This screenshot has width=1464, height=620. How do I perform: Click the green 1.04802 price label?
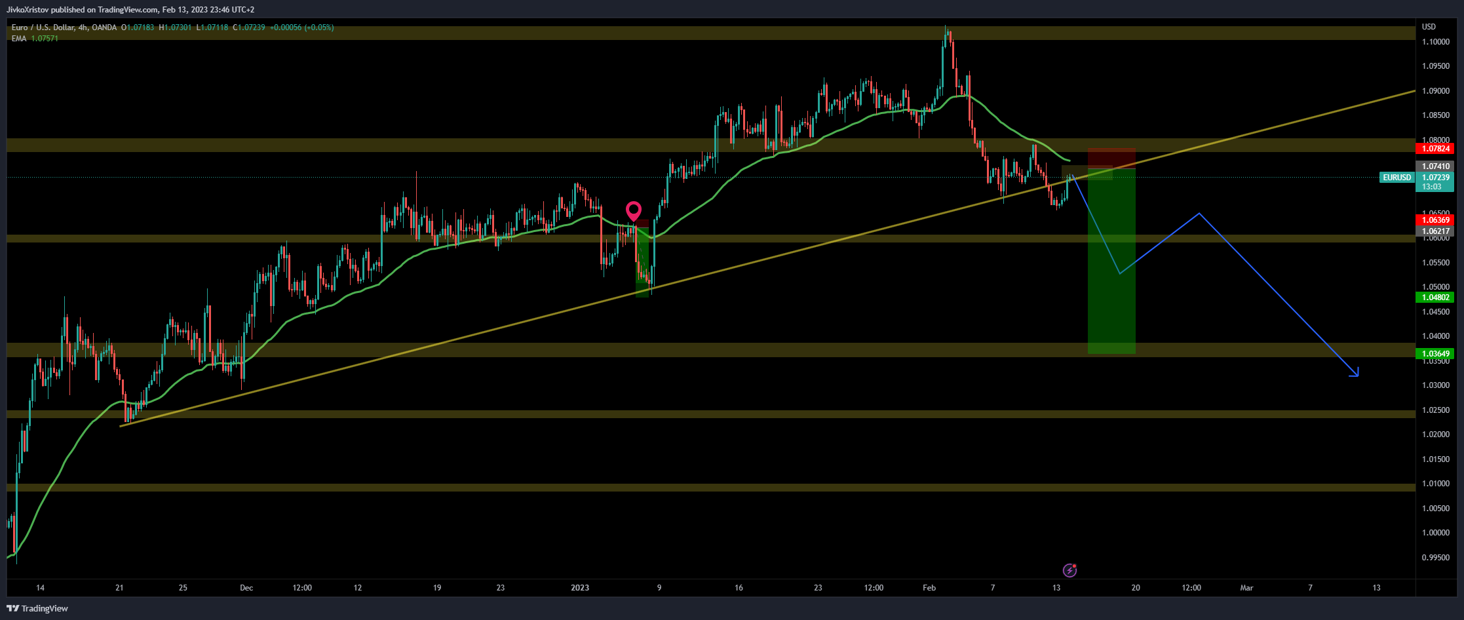pos(1435,298)
